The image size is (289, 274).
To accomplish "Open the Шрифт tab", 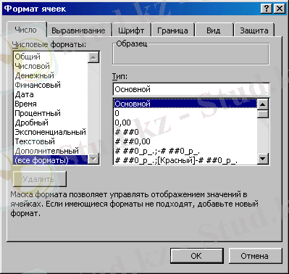I will [x=131, y=30].
